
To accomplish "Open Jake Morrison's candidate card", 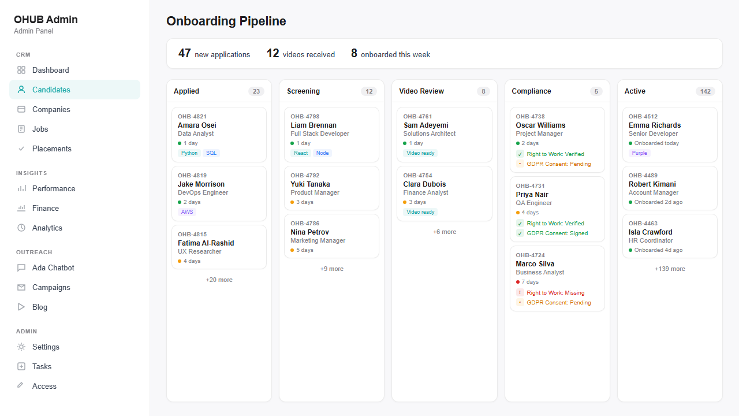I will tap(219, 194).
